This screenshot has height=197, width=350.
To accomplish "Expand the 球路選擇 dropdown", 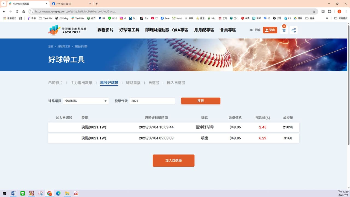I will coord(86,101).
